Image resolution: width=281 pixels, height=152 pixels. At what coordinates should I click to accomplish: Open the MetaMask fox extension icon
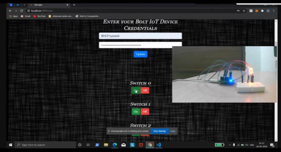257,11
